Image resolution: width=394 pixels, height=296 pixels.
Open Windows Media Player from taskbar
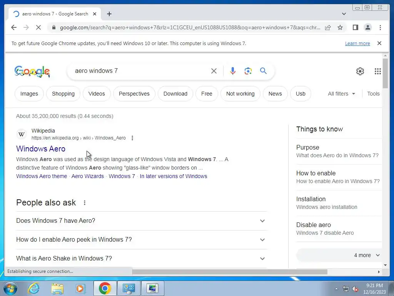(x=81, y=288)
